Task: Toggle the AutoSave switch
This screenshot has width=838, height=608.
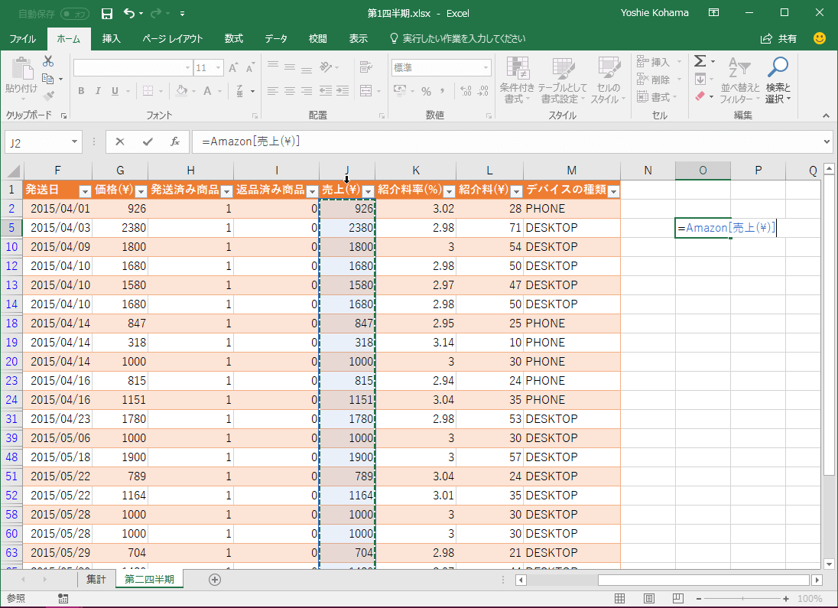Action: tap(74, 13)
